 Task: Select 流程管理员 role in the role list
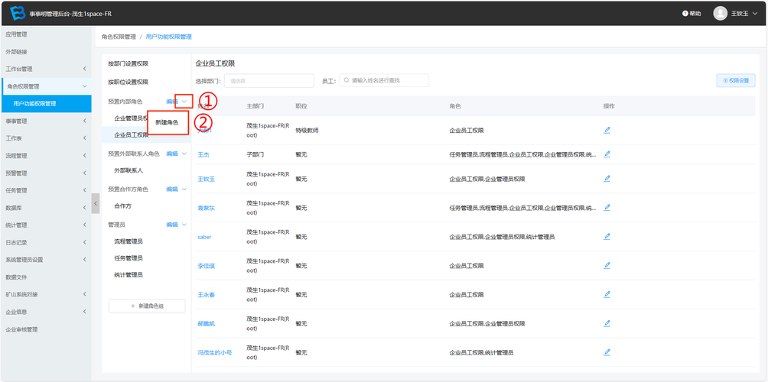129,241
